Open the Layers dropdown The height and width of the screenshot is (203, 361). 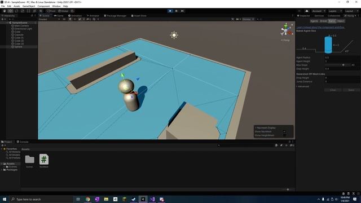(x=335, y=11)
